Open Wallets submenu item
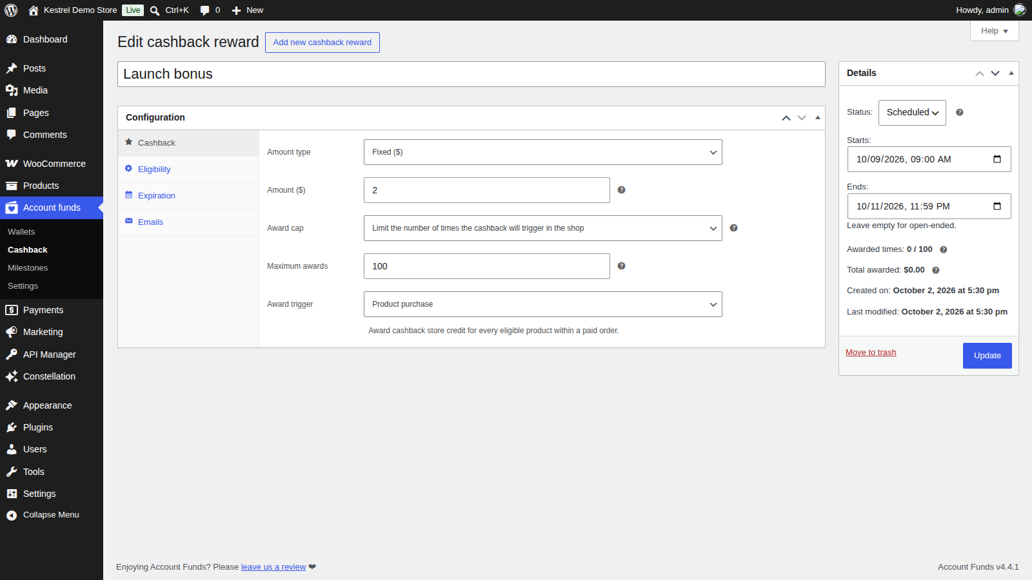1032x580 pixels. [x=52, y=232]
